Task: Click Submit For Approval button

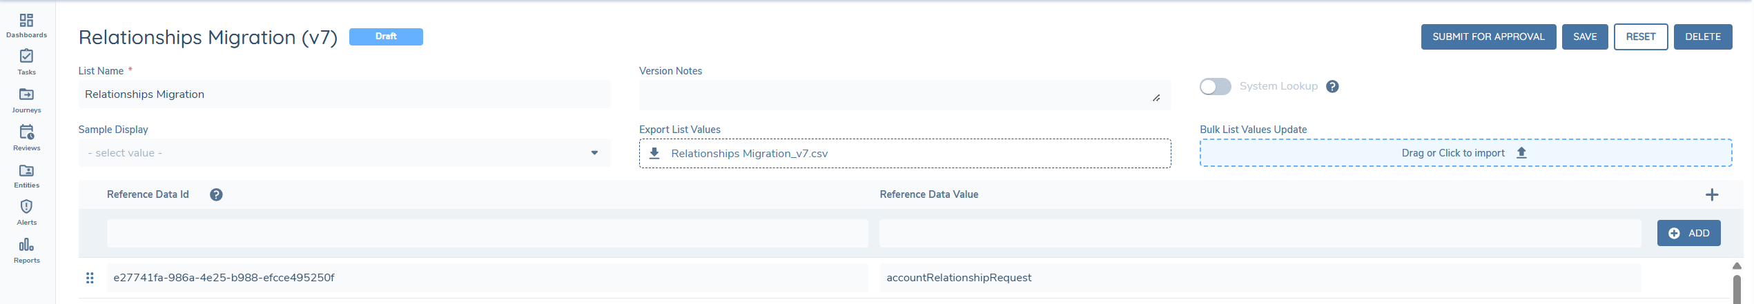Action: [x=1488, y=37]
